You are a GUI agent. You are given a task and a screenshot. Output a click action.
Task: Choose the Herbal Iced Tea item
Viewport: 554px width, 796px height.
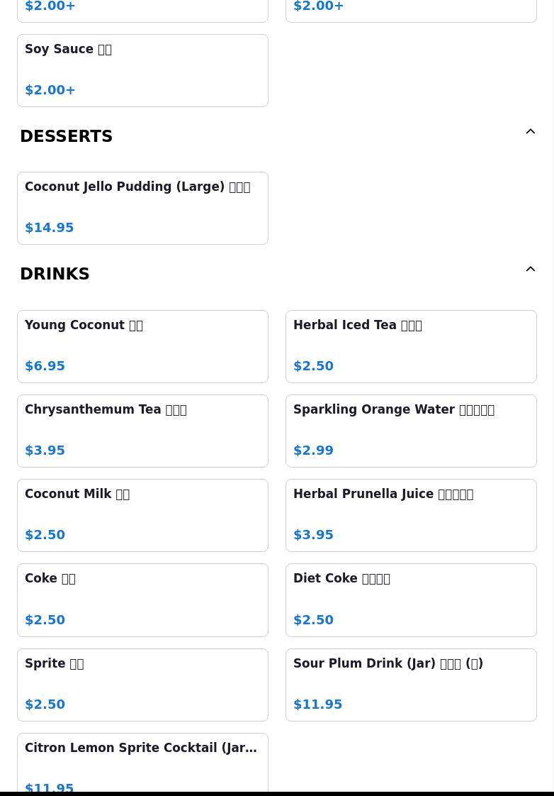click(411, 346)
